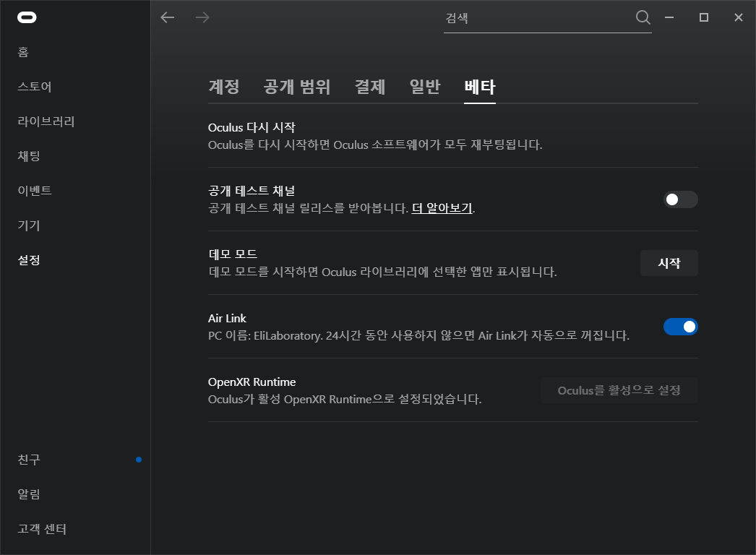Click the 시작 button for 데모 모드
Screen dimensions: 756x555
click(x=669, y=263)
